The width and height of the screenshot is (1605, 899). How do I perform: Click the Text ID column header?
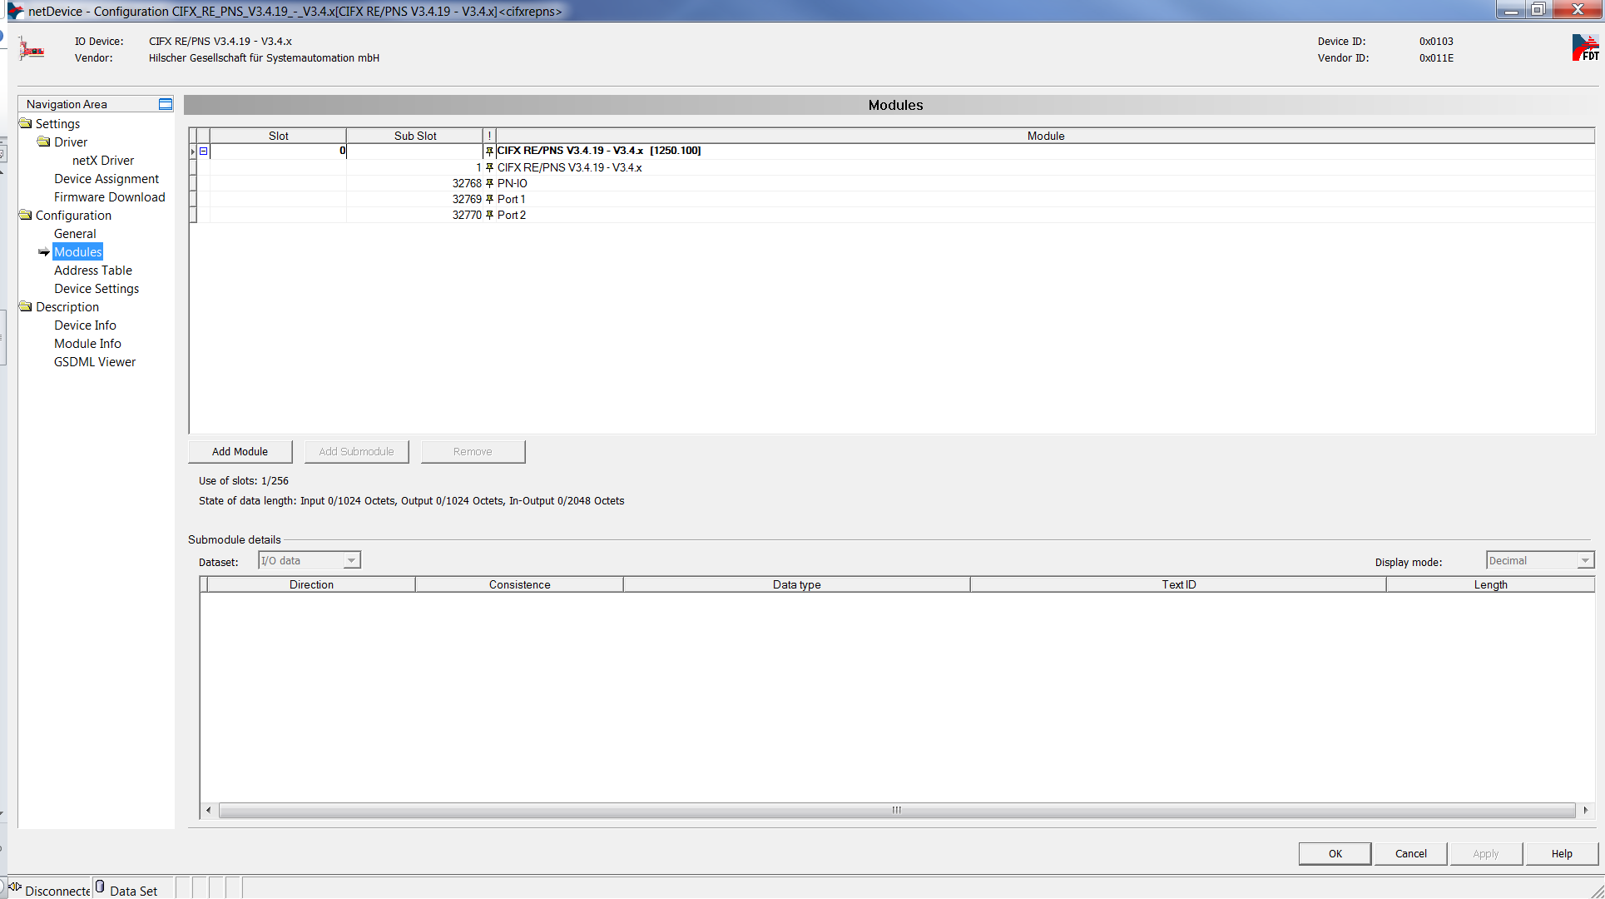coord(1178,584)
